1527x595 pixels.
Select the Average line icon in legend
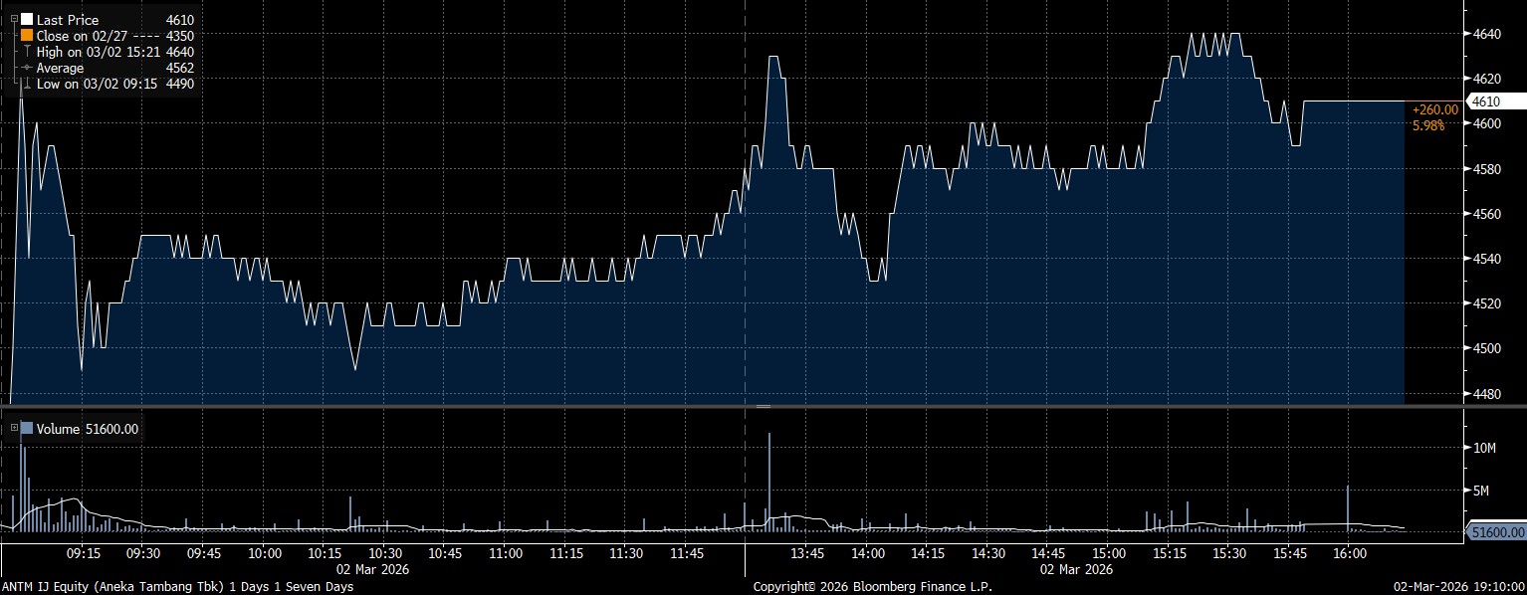point(27,68)
